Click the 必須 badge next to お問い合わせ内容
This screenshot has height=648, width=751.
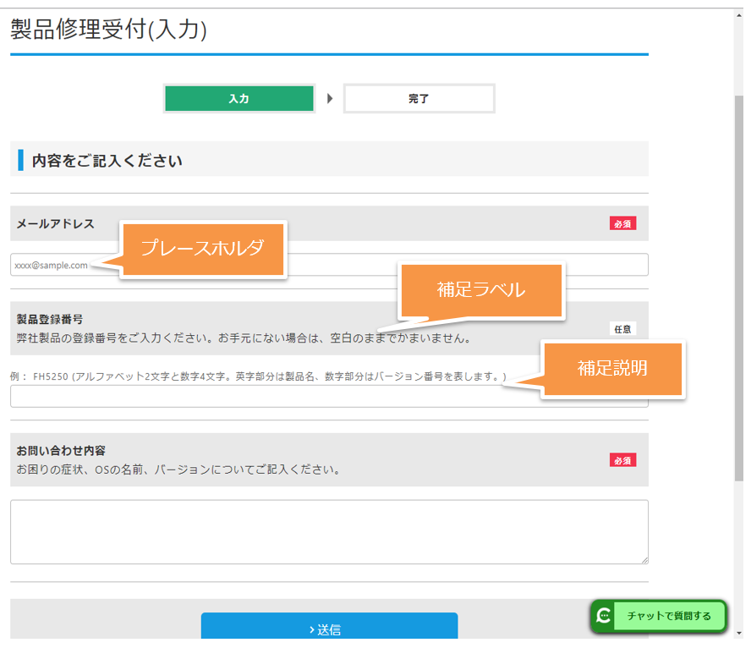click(x=622, y=460)
